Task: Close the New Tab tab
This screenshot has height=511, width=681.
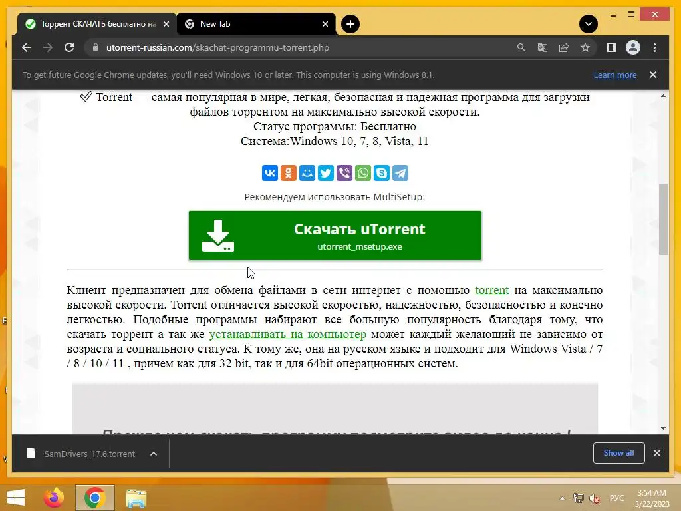Action: 325,24
